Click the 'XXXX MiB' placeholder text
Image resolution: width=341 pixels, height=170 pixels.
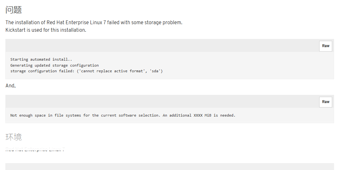coord(203,115)
